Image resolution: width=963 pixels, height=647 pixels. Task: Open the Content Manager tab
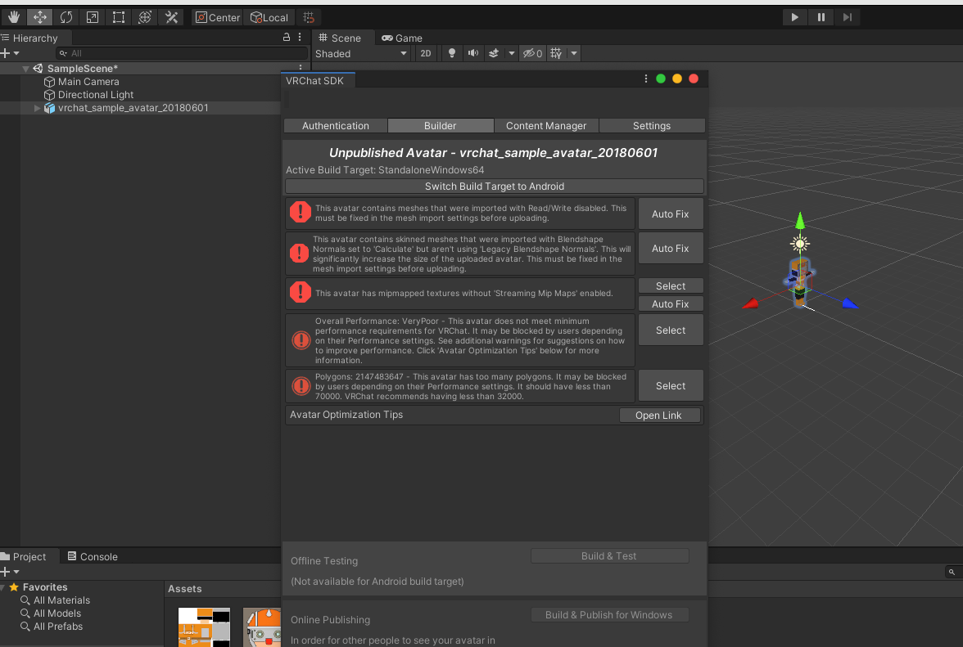546,126
